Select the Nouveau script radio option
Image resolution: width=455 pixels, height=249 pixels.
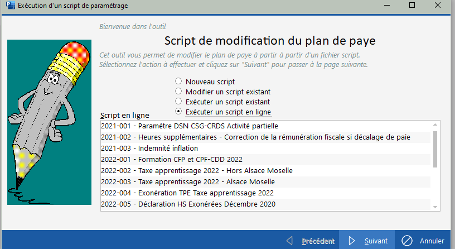click(x=178, y=81)
